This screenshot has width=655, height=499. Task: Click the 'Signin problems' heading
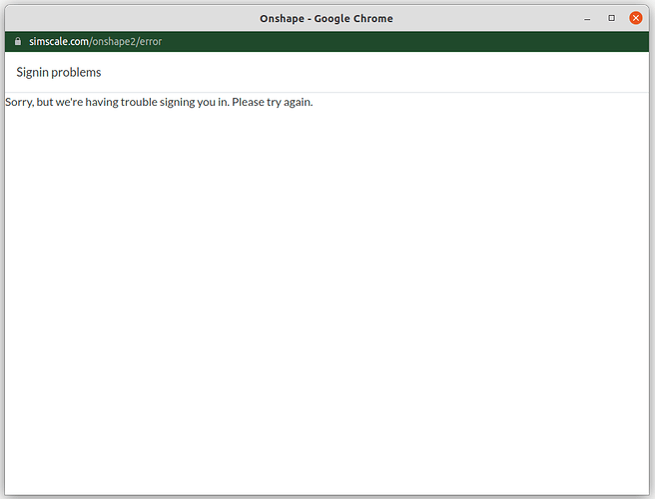pos(59,72)
